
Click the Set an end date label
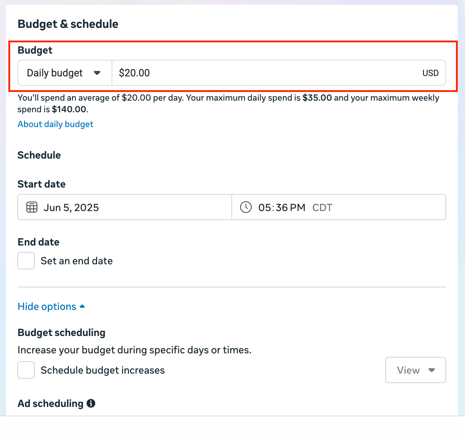pyautogui.click(x=77, y=261)
